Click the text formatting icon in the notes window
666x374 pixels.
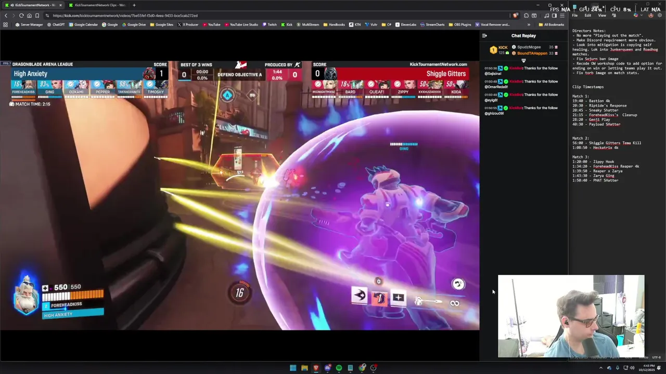(614, 16)
